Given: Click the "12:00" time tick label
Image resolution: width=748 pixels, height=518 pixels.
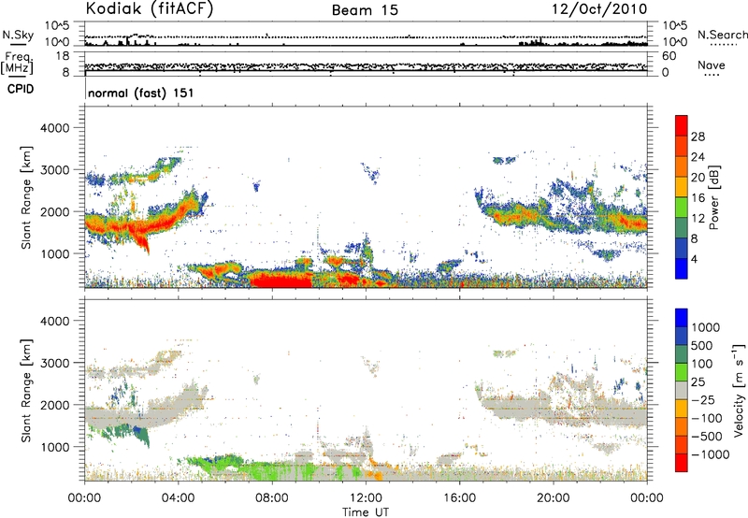Looking at the screenshot, I should (x=366, y=498).
